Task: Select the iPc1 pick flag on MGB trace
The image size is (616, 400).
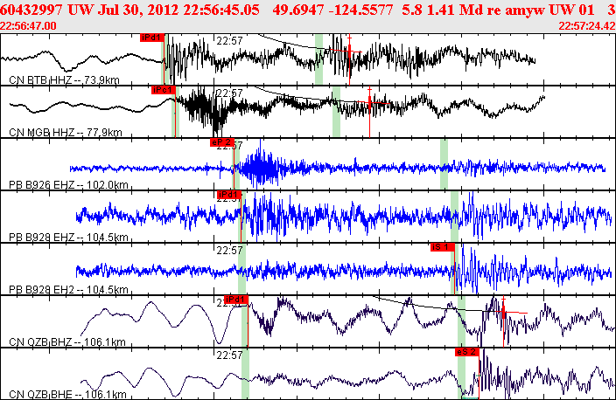Action: point(163,90)
